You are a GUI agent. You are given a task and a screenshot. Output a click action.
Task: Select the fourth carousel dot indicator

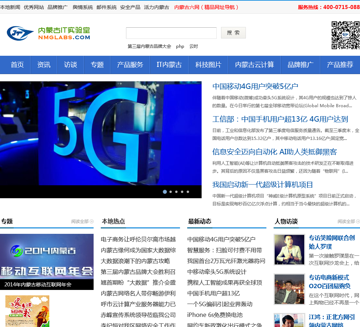click(x=182, y=192)
